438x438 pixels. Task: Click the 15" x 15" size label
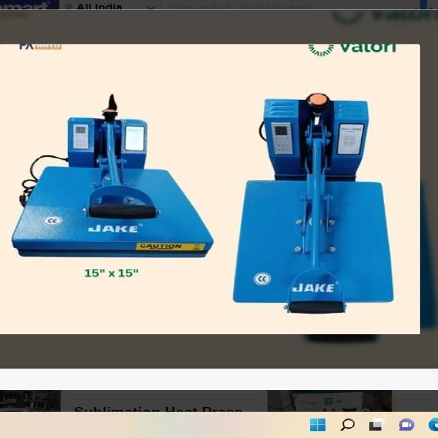[111, 273]
